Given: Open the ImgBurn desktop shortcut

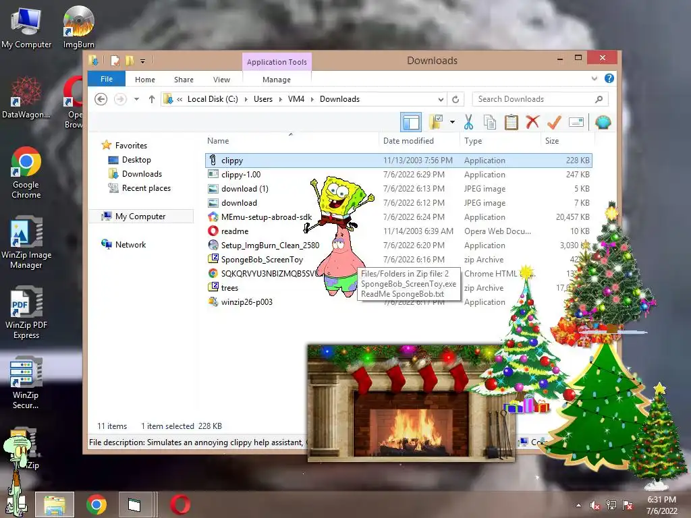Looking at the screenshot, I should tap(78, 27).
